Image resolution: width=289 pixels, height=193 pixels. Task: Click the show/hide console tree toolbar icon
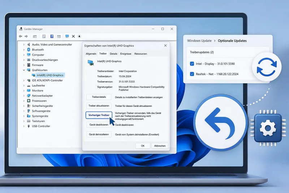tap(35, 36)
